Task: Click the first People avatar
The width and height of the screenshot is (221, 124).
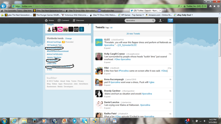Action: (x=49, y=29)
